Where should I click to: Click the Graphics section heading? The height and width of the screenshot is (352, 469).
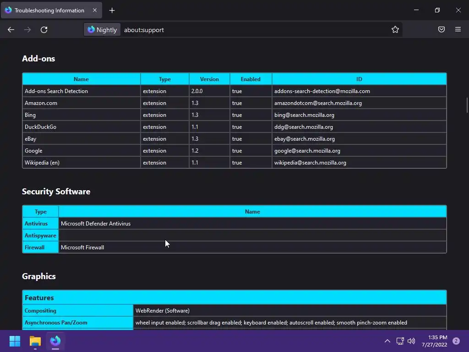(x=39, y=276)
